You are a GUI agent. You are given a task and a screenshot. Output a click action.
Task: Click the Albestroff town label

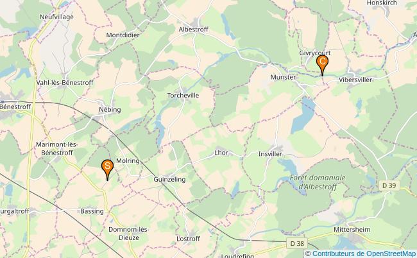tap(193, 30)
